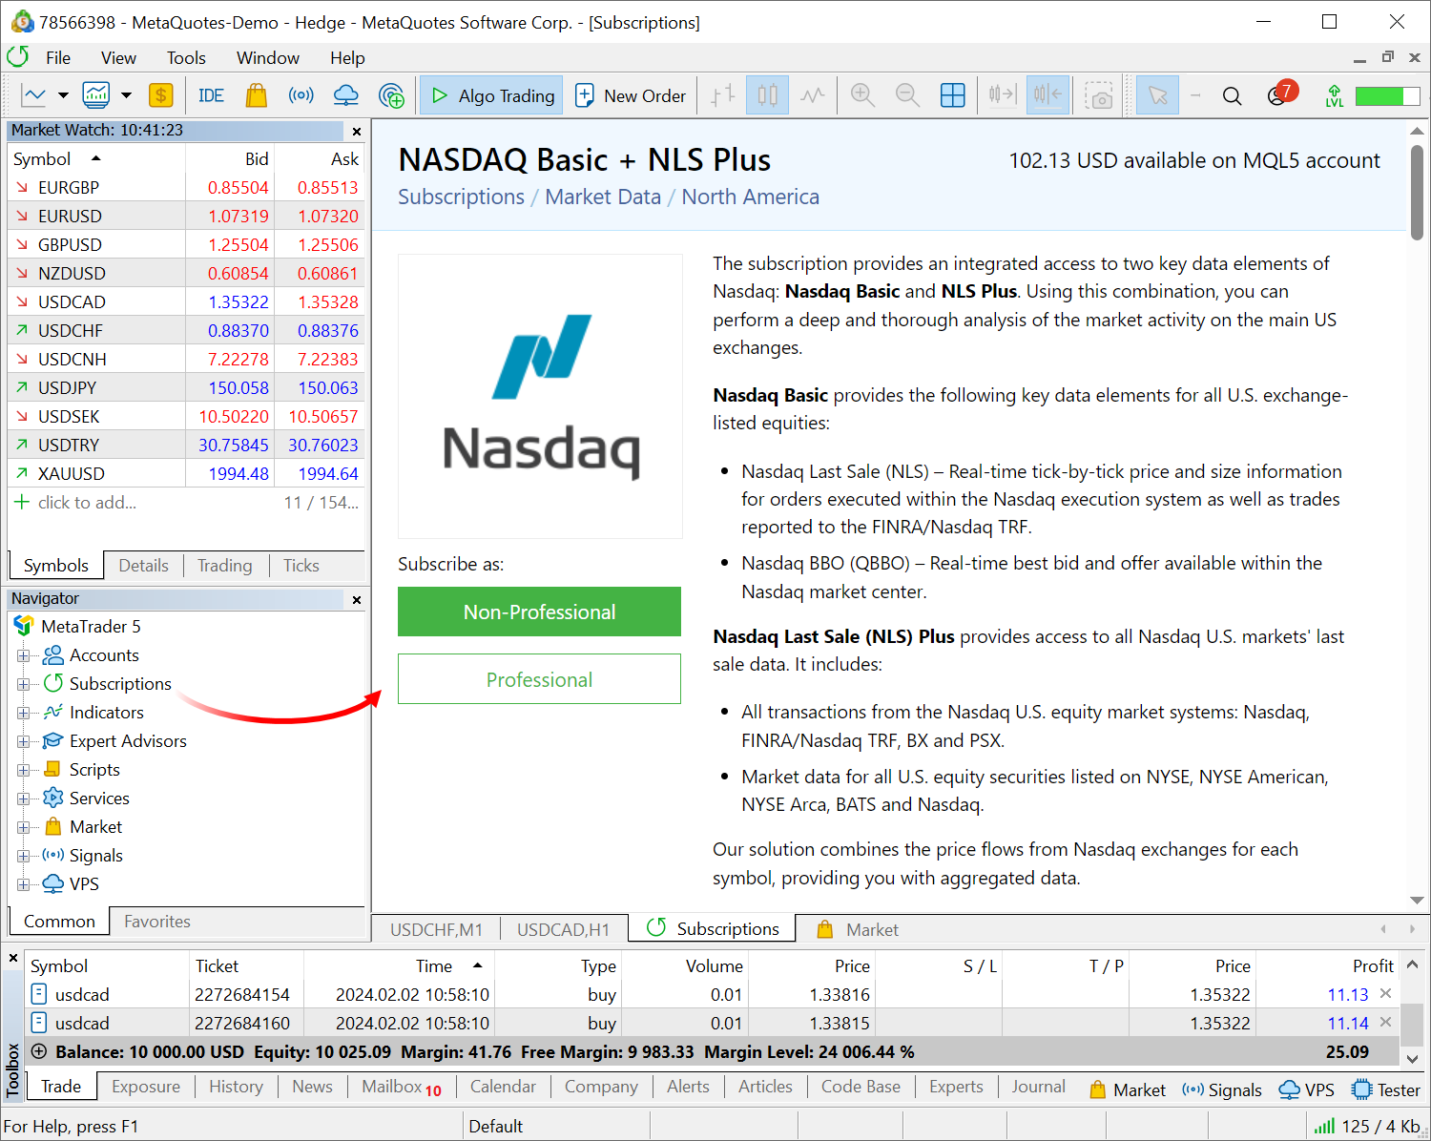The height and width of the screenshot is (1141, 1431).
Task: Expand the Expert Advisors tree node
Action: coord(23,741)
